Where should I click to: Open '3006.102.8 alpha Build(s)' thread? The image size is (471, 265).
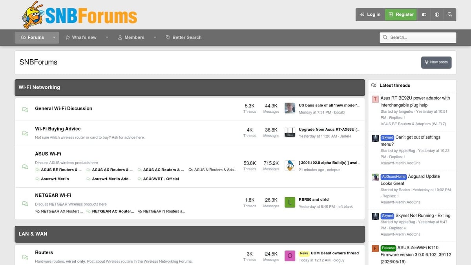pos(329,163)
